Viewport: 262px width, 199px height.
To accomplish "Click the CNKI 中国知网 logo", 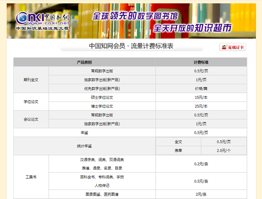I will 42,20.
